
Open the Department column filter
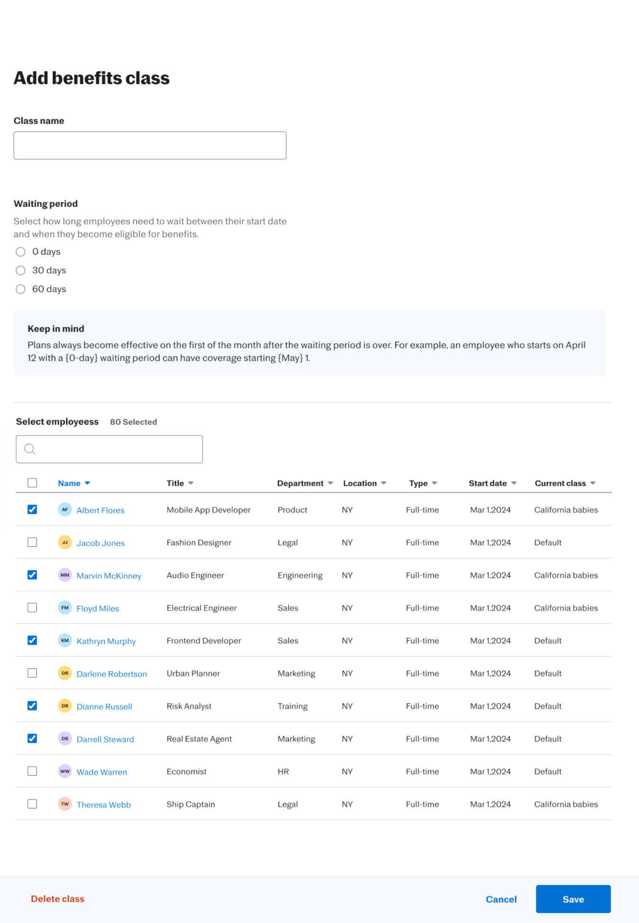click(x=330, y=483)
